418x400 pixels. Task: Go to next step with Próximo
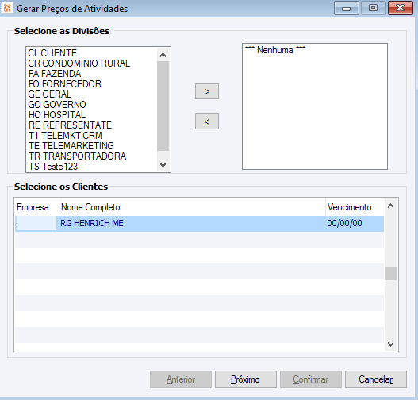coord(246,379)
